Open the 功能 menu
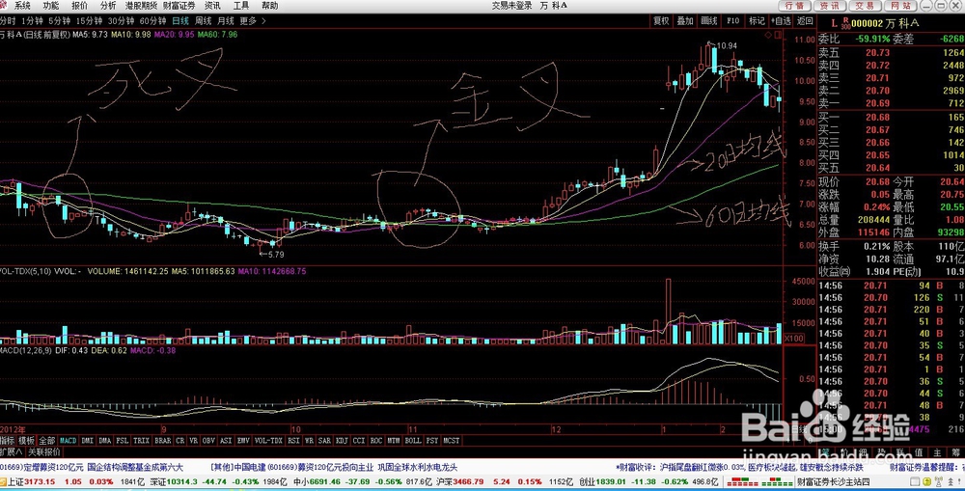This screenshot has width=965, height=491. 51,6
